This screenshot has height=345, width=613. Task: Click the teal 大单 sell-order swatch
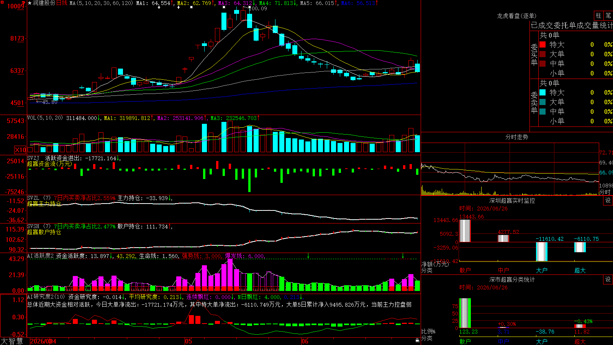coord(543,102)
